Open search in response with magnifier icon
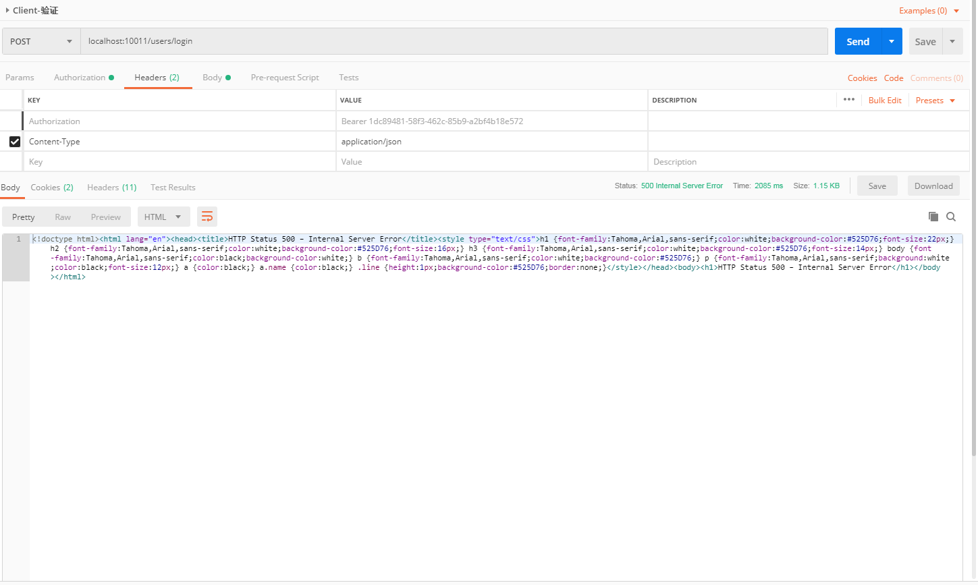 pos(951,217)
